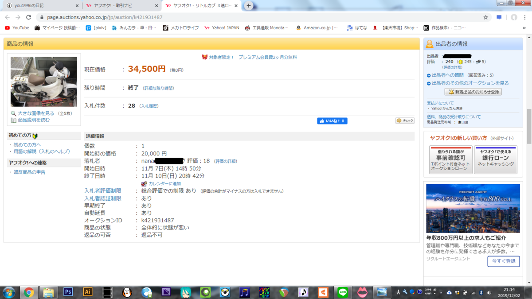Open 入札者認証制限 link

tap(103, 198)
